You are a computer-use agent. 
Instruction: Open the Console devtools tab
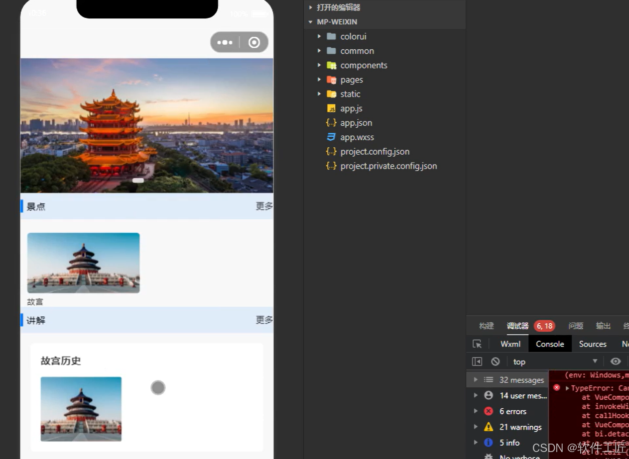pos(550,344)
